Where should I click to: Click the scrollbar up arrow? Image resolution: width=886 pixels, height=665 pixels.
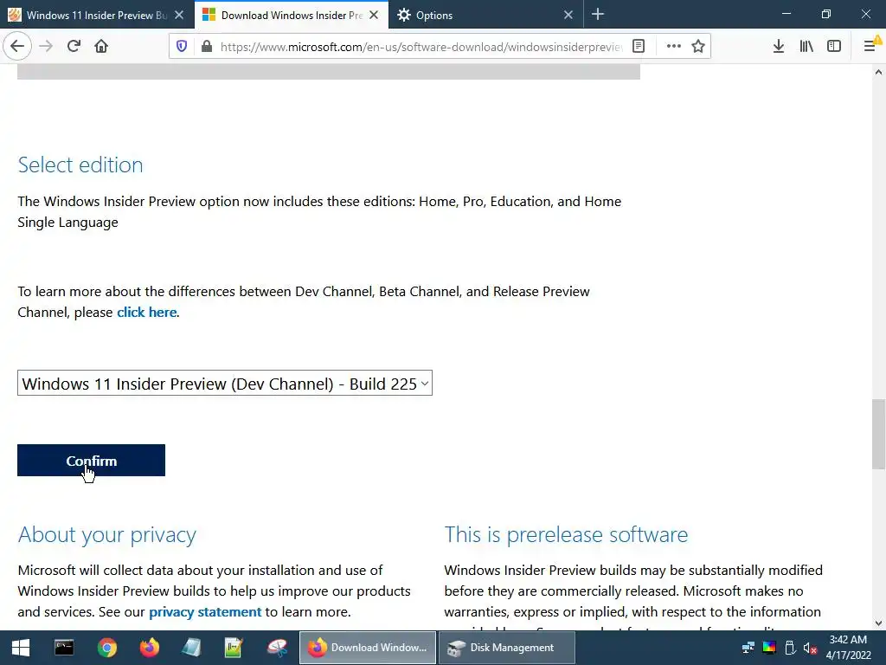(x=879, y=72)
